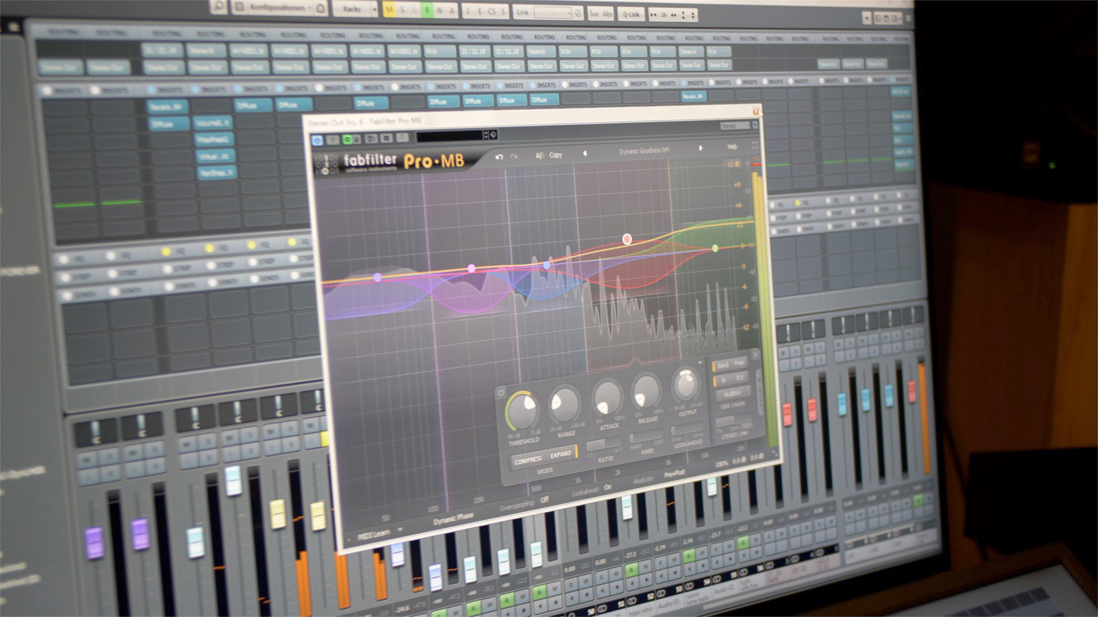Screen dimensions: 1098x617
Task: Open Racks dropdown arrow
Action: 375,9
